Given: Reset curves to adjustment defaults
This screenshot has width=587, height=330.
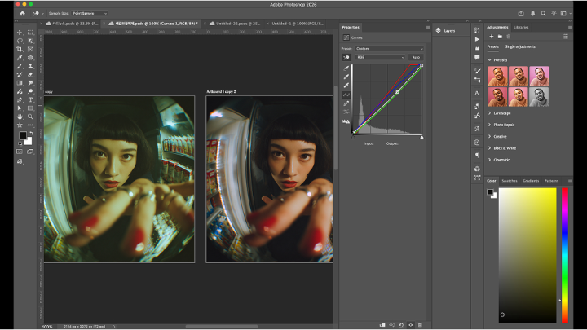Looking at the screenshot, I should tap(400, 324).
